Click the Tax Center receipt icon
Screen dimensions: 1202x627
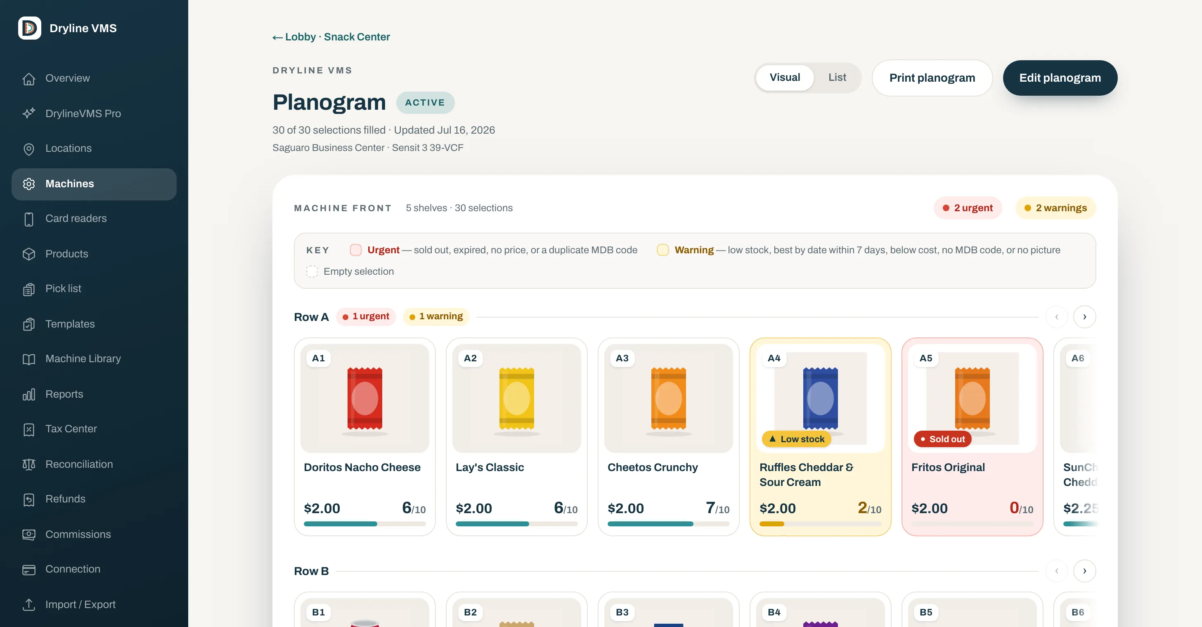point(29,429)
